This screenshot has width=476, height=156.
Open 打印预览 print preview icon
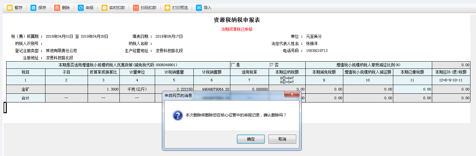(167, 8)
